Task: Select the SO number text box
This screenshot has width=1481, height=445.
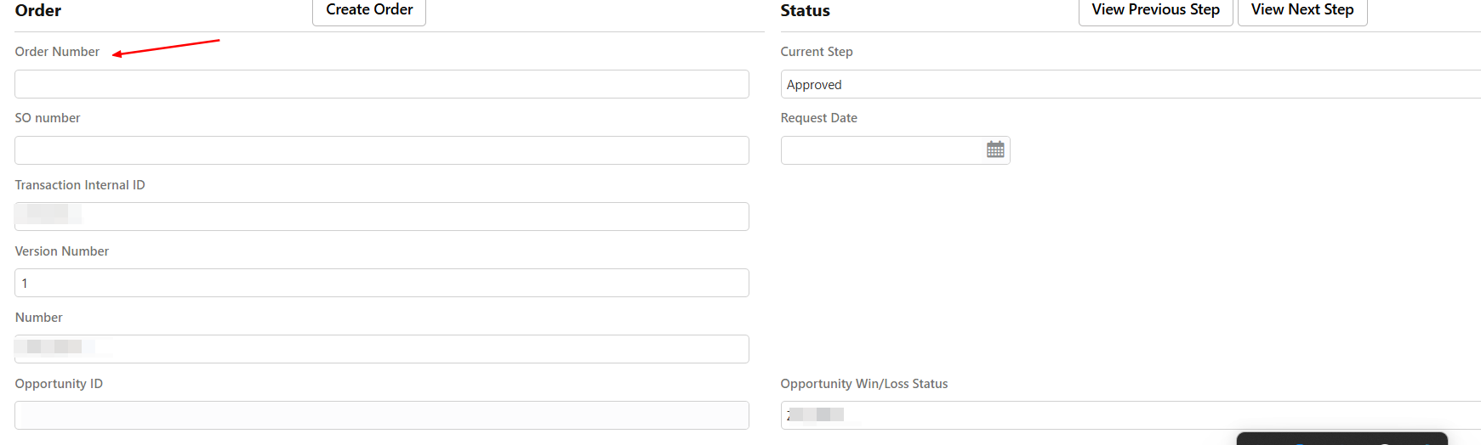Action: click(x=382, y=150)
